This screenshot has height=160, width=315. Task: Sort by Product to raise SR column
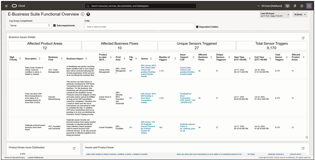[x=111, y=57]
